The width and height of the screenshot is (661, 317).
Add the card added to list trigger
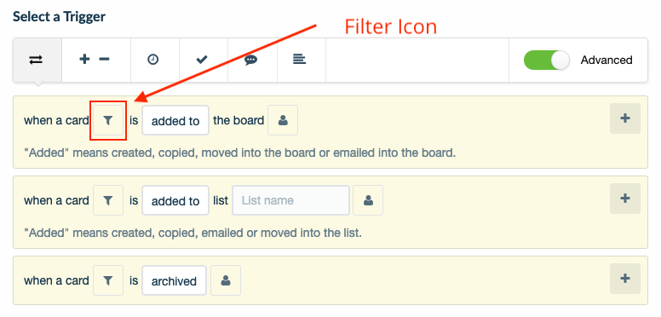[x=625, y=198]
